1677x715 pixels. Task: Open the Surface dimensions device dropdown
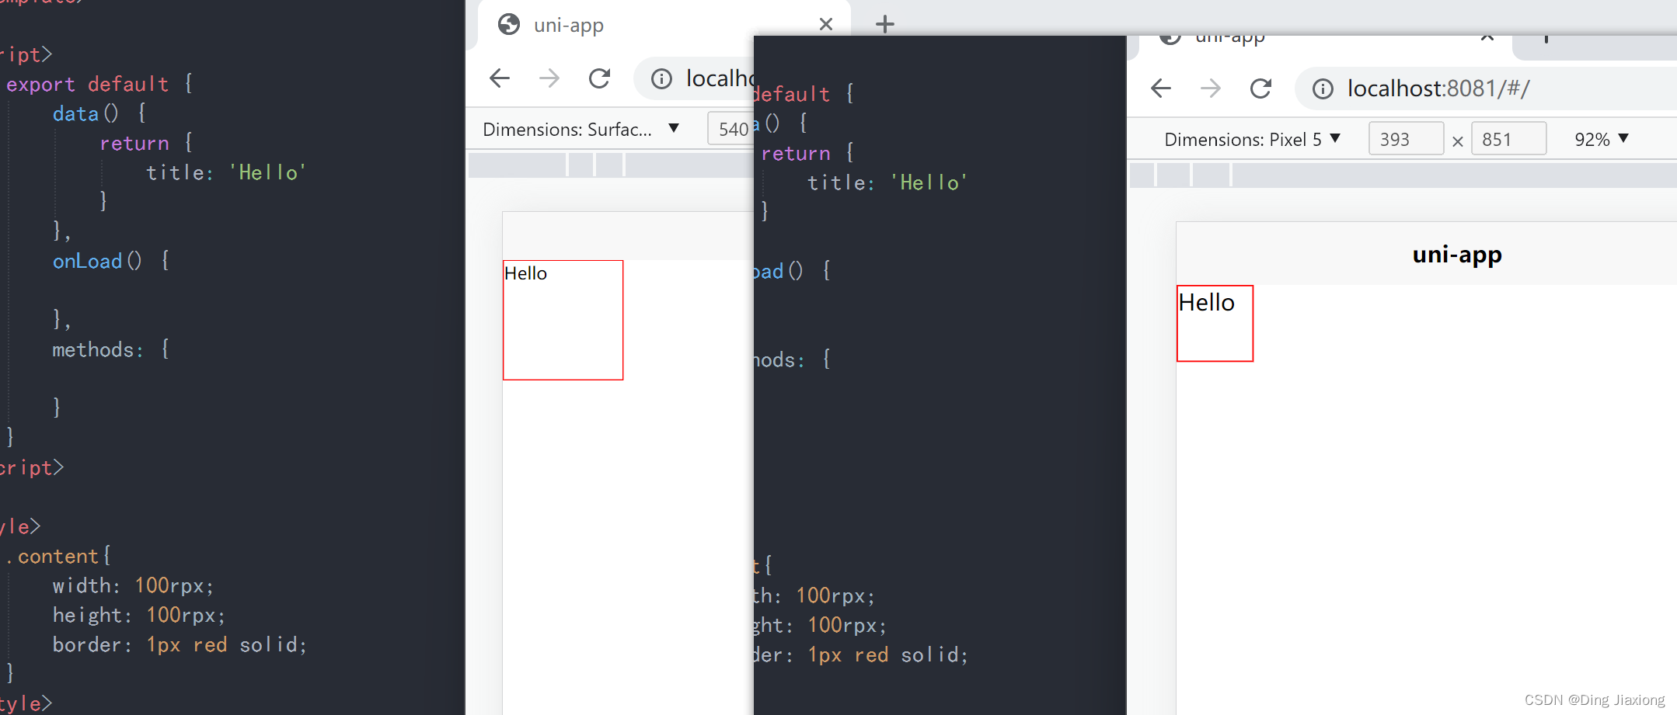tap(581, 129)
